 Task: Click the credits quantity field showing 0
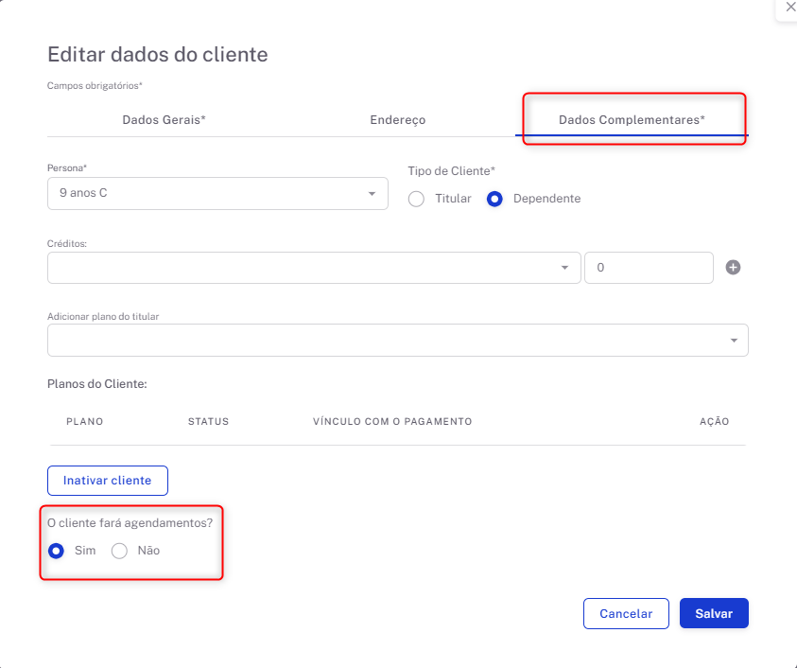[649, 268]
